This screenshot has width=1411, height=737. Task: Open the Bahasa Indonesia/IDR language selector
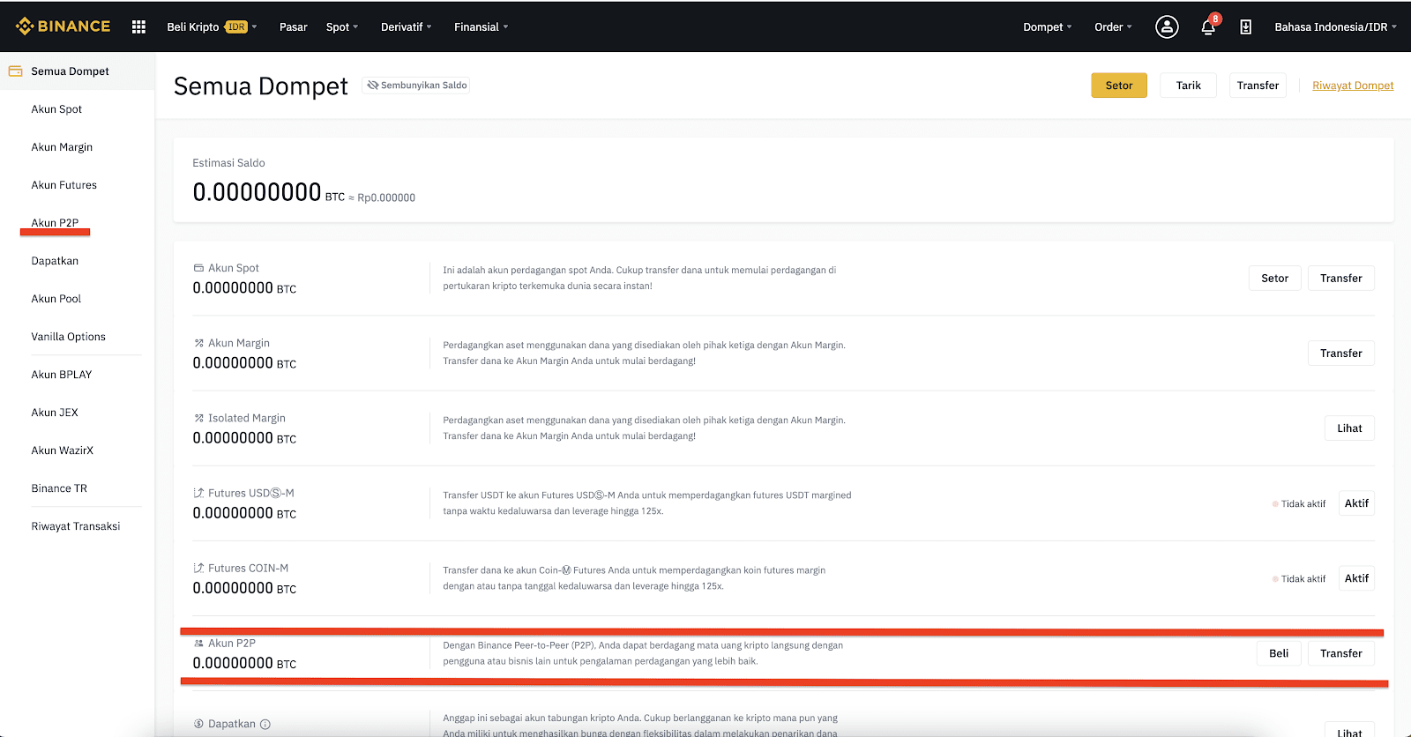click(1335, 27)
